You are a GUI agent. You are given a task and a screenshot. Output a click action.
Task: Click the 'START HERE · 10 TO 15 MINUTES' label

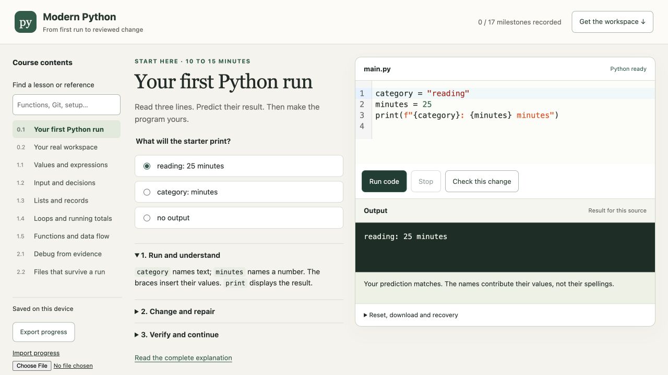point(193,61)
